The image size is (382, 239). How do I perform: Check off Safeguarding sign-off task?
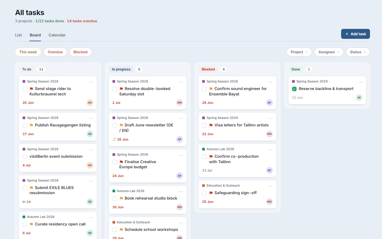(x=205, y=193)
